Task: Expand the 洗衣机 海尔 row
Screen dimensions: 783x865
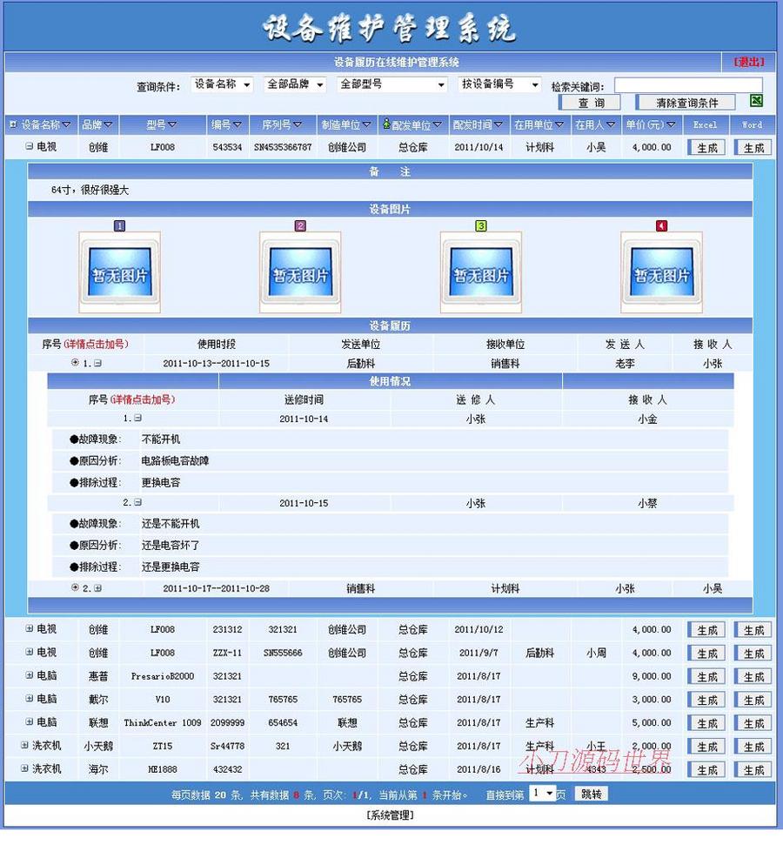Action: [24, 768]
